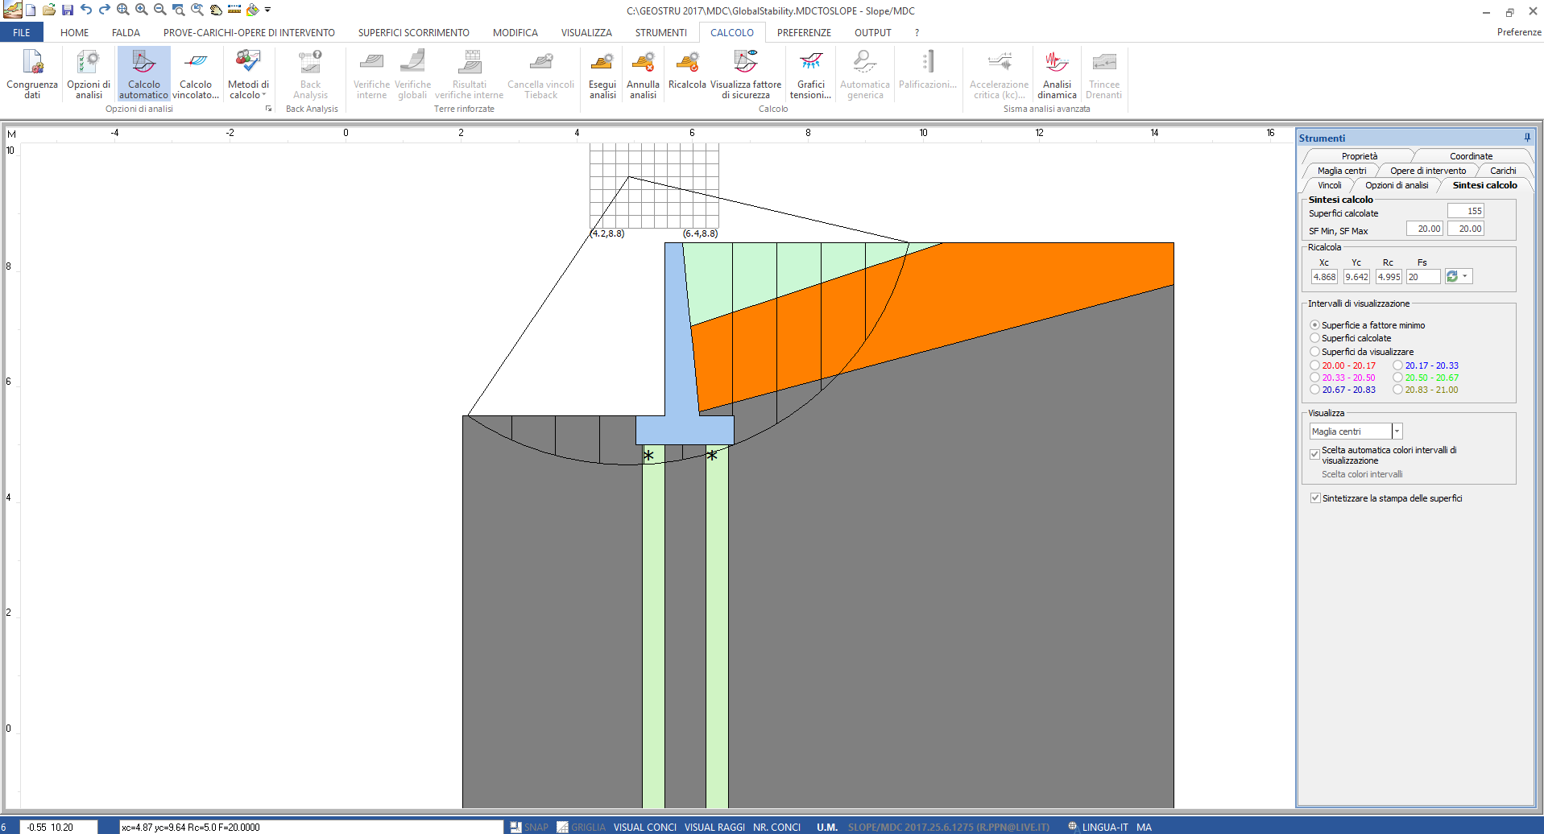The width and height of the screenshot is (1544, 834).
Task: Zoom out with magnifier minus icon
Action: point(159,10)
